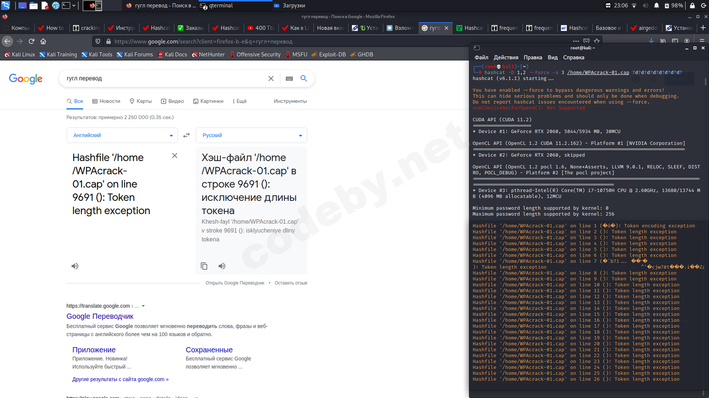Open the Инструменты search tools
This screenshot has width=709, height=398.
290,101
